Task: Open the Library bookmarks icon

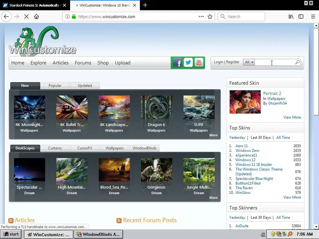Action: 291,17
